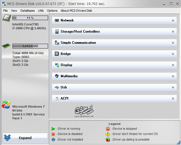Click the RAM memory module icon
Viewport: 181px width, 145px height.
tap(6, 46)
